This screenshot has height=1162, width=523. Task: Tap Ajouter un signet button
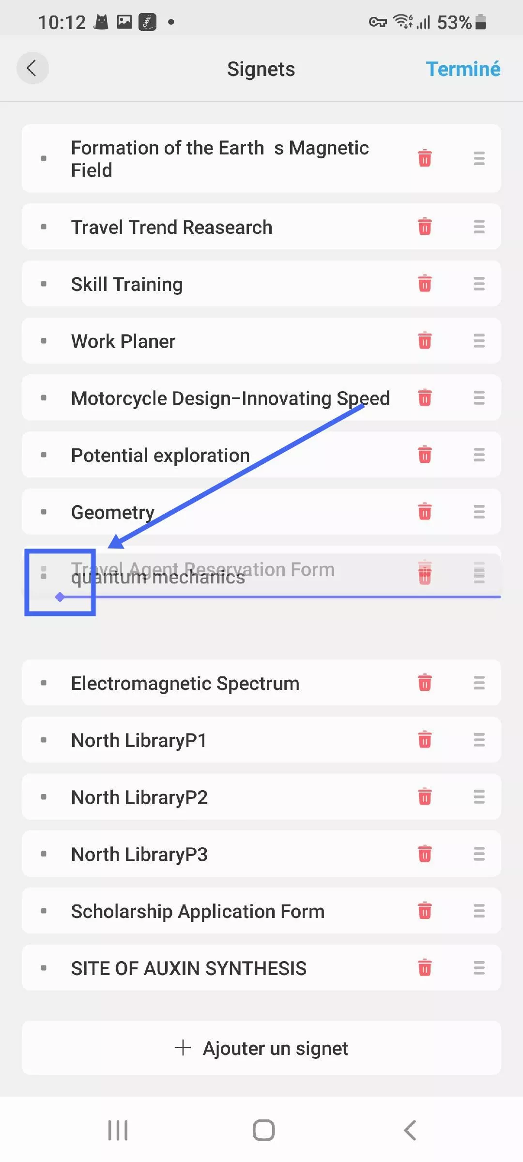pos(261,1048)
